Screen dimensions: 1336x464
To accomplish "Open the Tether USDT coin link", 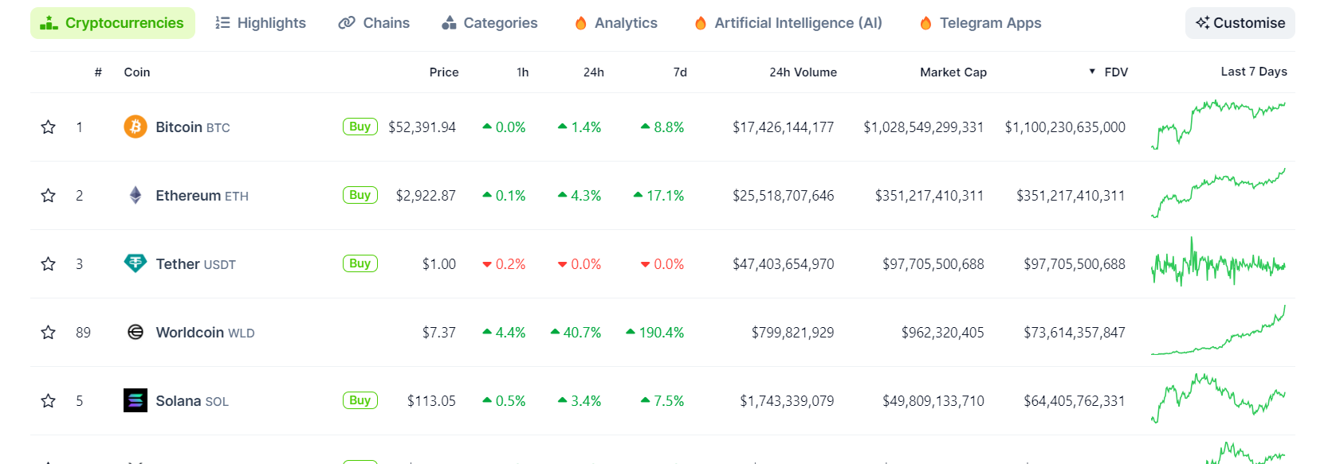I will [x=195, y=264].
